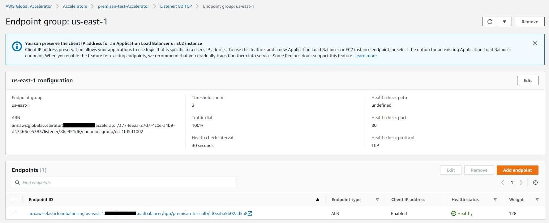The image size is (549, 223).
Task: Sort by Endpoint ID ascending arrow
Action: coord(317,199)
